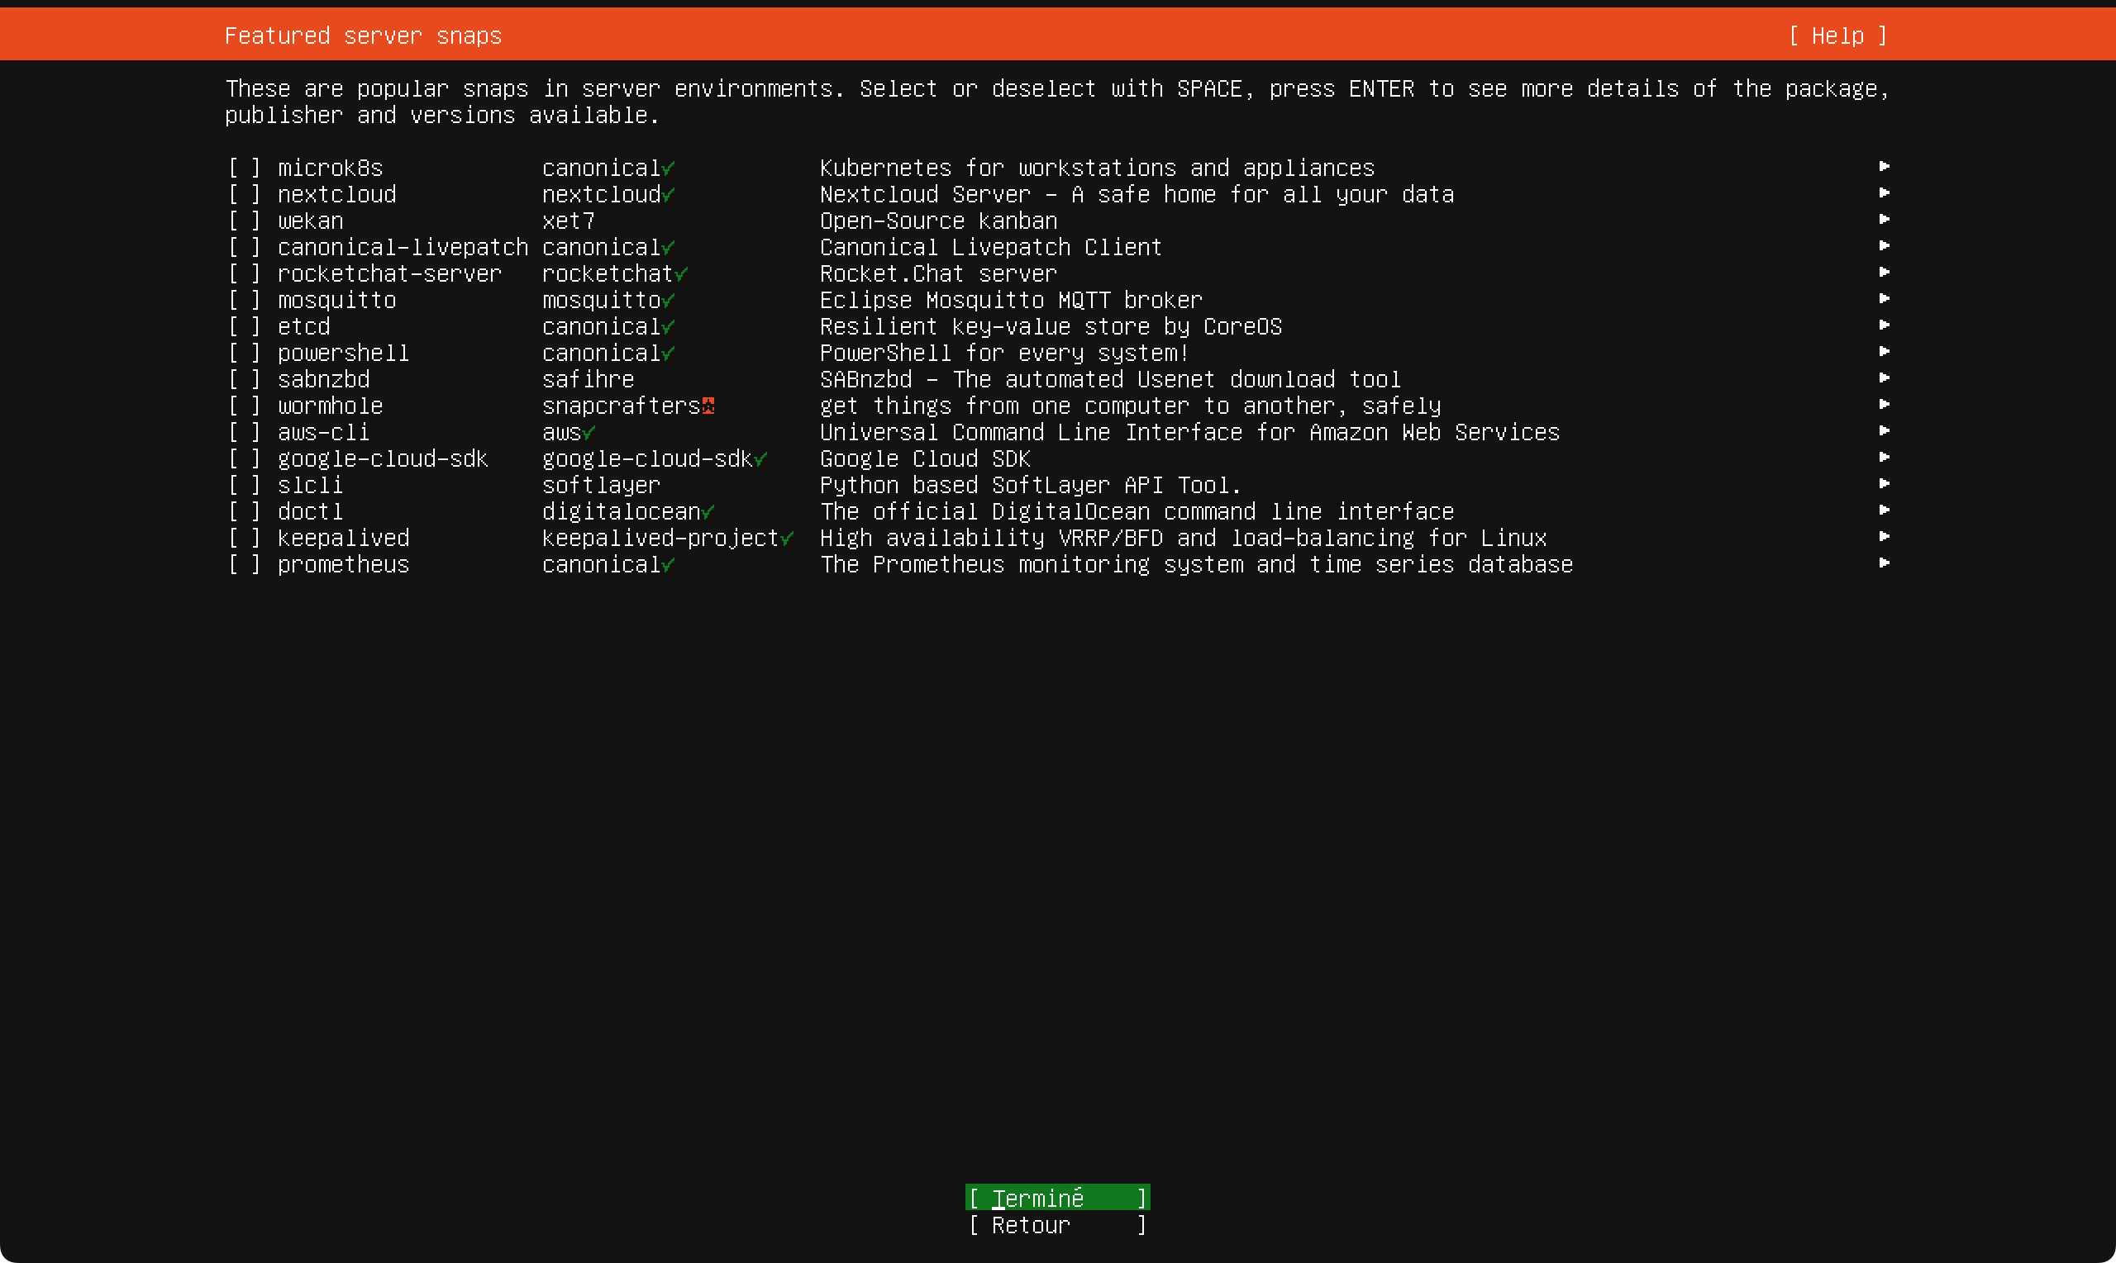Viewport: 2116px width, 1263px height.
Task: Expand details arrow for wekan row
Action: 1884,220
